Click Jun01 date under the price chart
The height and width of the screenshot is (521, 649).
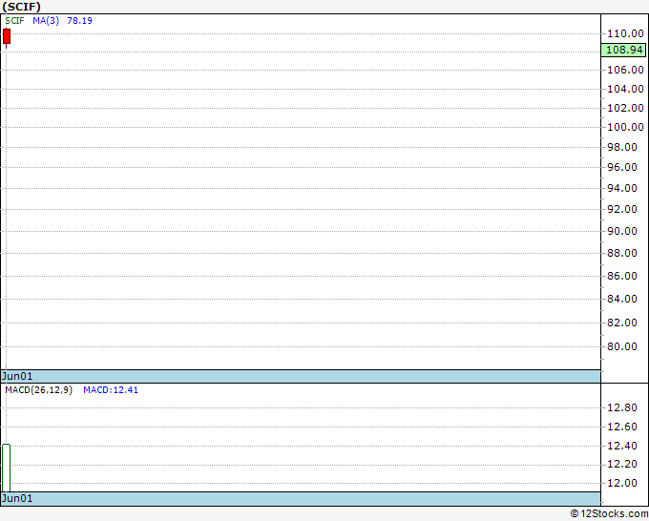tap(17, 376)
